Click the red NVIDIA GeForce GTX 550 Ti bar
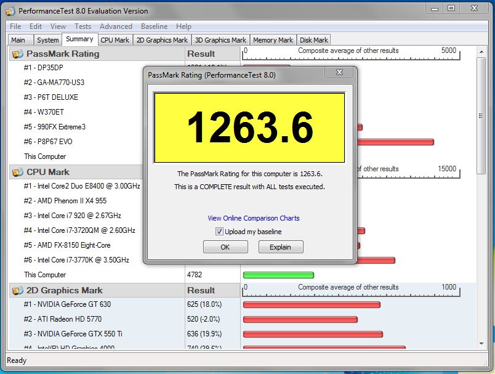This screenshot has height=374, width=495. [313, 335]
